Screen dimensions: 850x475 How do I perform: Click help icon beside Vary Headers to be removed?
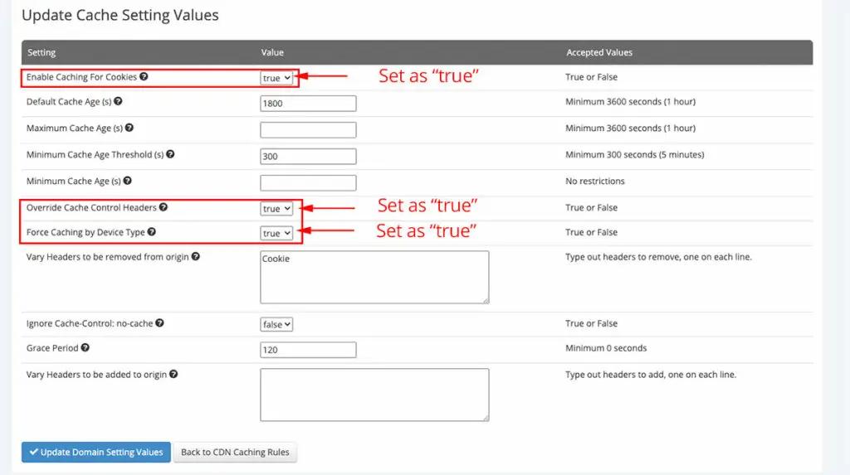tap(196, 256)
